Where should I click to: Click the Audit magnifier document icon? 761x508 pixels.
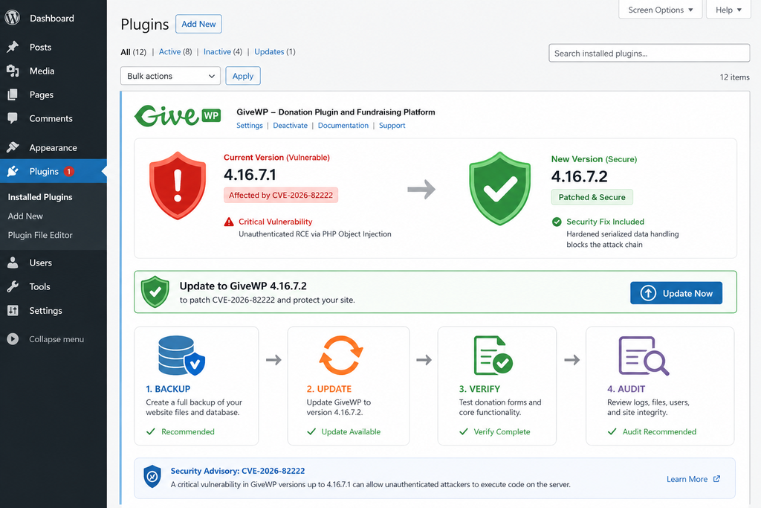tap(644, 356)
